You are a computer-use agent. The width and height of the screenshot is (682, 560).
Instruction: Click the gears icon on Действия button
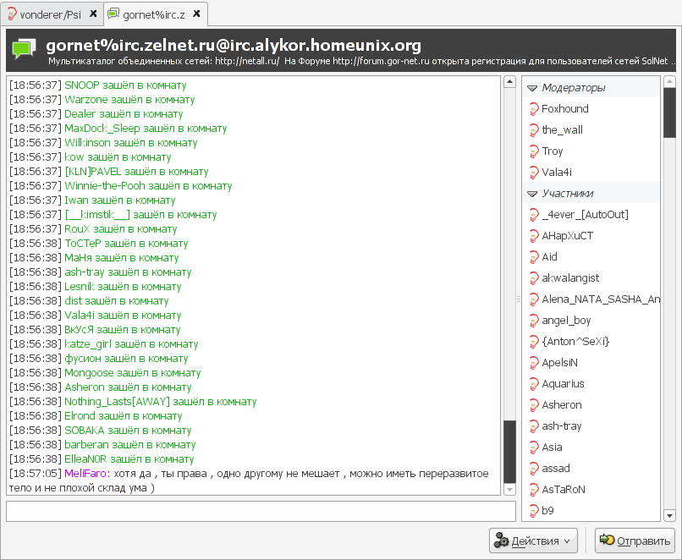501,541
